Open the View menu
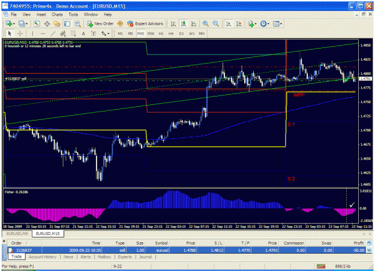 click(x=26, y=14)
